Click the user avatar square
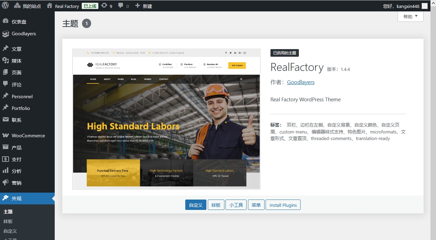 pyautogui.click(x=425, y=6)
